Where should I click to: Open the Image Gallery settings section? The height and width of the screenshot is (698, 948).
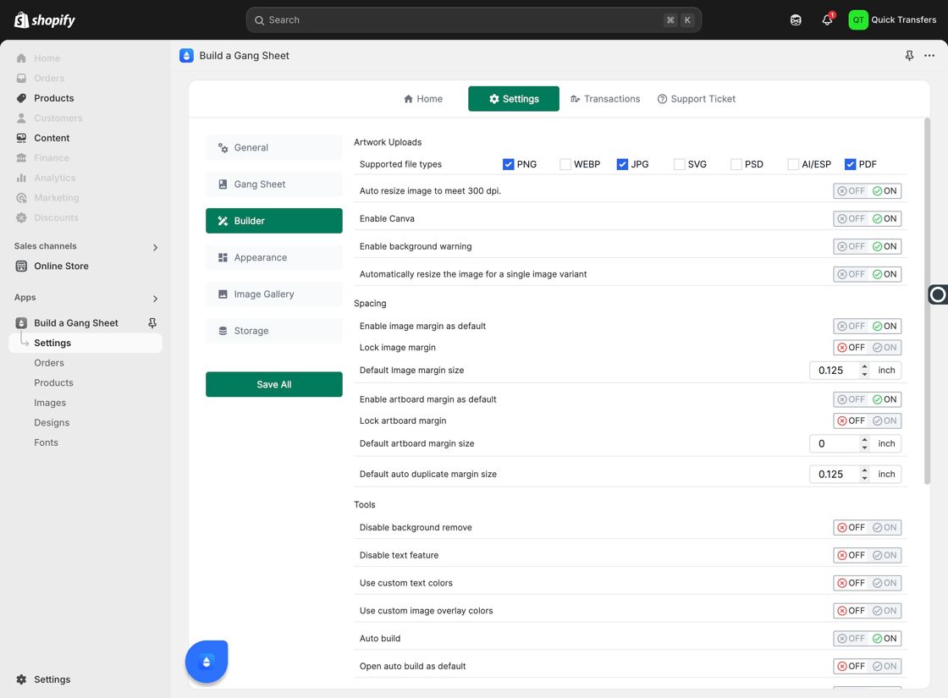274,294
